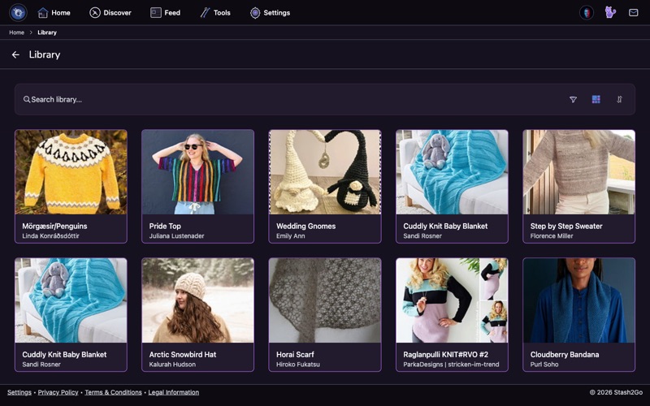650x406 pixels.
Task: Open the mail inbox icon
Action: (634, 12)
